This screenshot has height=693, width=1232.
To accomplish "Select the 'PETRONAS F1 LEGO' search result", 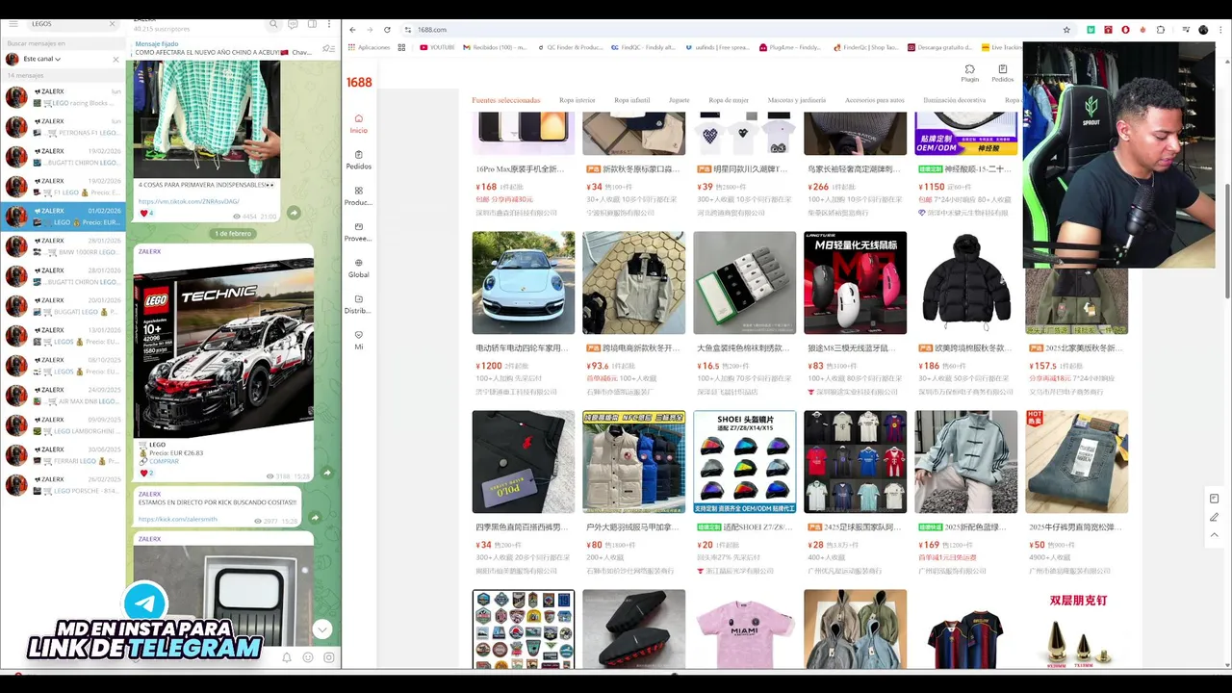I will coord(64,127).
